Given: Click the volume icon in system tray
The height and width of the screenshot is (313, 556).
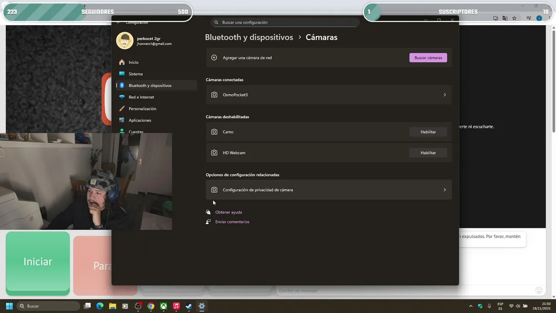Looking at the screenshot, I should (x=518, y=306).
